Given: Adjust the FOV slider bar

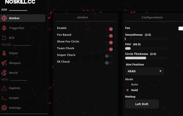Looking at the screenshot, I should (146, 48).
